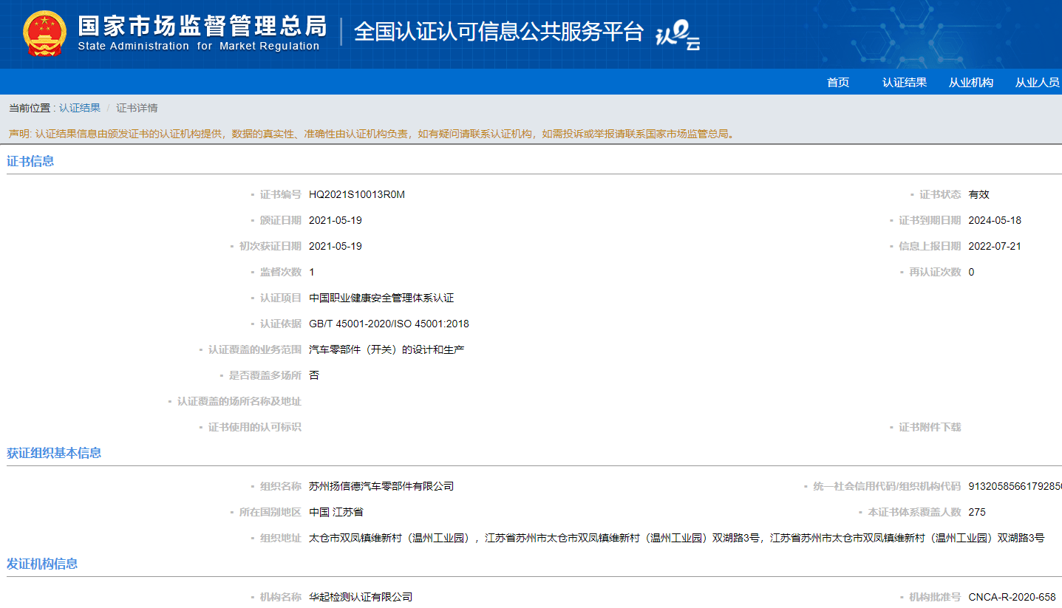Open the 首页 menu item
This screenshot has height=608, width=1062.
click(x=838, y=83)
